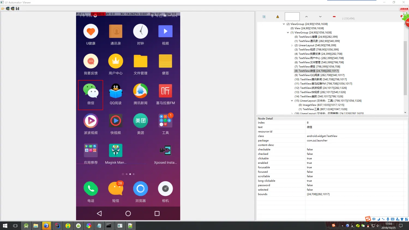
Task: Collapse the (15) LinearLayout 工具 folder node
Action: coord(292,101)
